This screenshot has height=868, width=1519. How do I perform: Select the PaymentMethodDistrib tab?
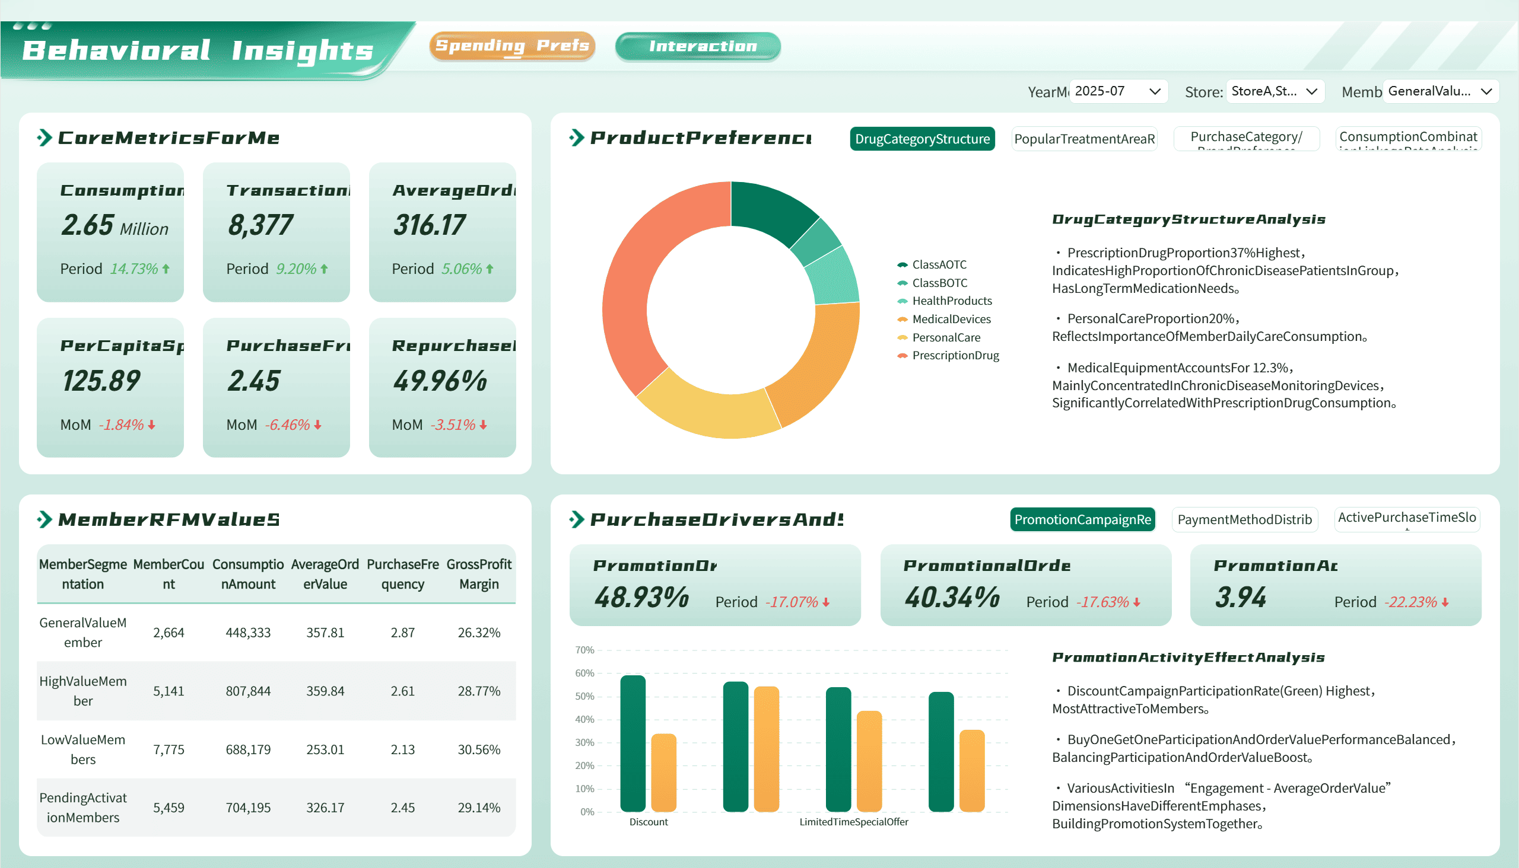tap(1244, 519)
